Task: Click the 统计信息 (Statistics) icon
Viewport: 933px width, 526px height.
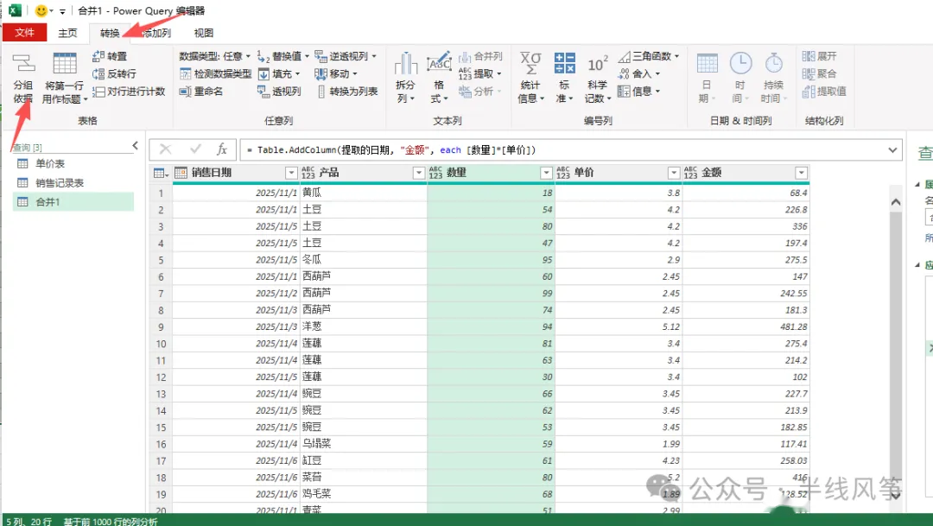Action: pyautogui.click(x=530, y=63)
